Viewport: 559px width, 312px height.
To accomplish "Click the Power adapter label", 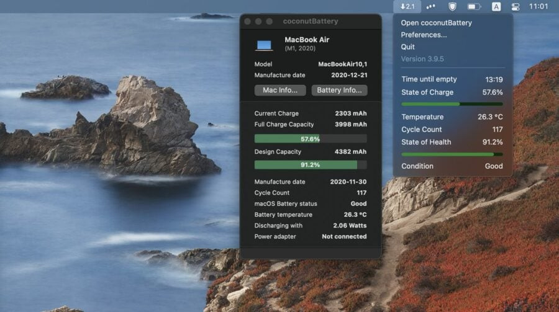I will click(x=275, y=236).
